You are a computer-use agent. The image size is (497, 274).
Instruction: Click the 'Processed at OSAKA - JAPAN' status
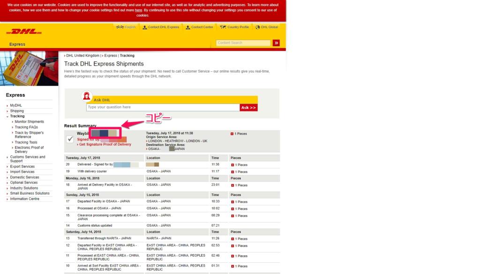pos(99,208)
